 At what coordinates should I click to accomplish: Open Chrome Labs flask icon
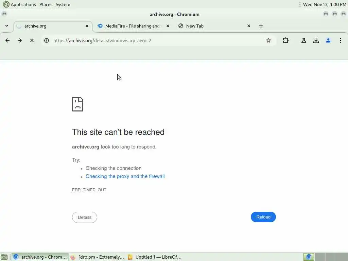point(304,40)
